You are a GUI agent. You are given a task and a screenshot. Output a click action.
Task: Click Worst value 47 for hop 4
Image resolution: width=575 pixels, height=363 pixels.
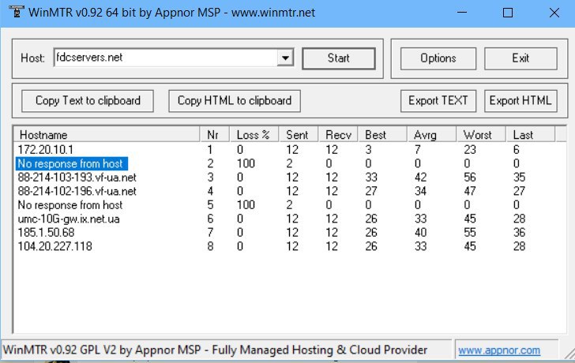pos(470,191)
